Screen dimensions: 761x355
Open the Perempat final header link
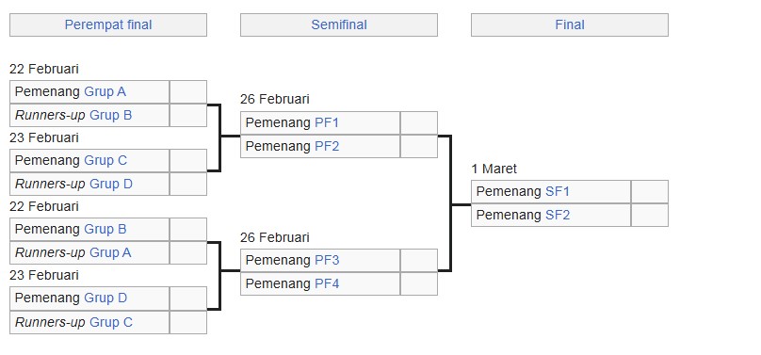tap(108, 24)
